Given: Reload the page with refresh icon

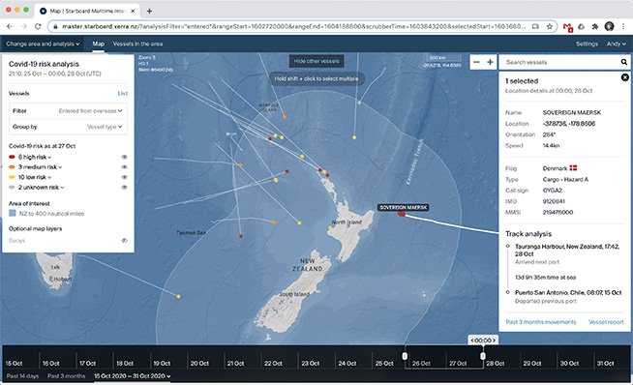Looking at the screenshot, I should coord(38,27).
